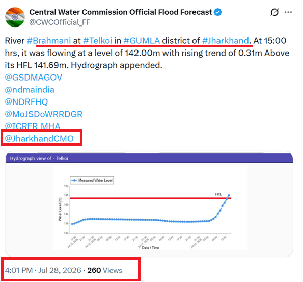
Task: Click the 260 Views count
Action: [x=105, y=270]
